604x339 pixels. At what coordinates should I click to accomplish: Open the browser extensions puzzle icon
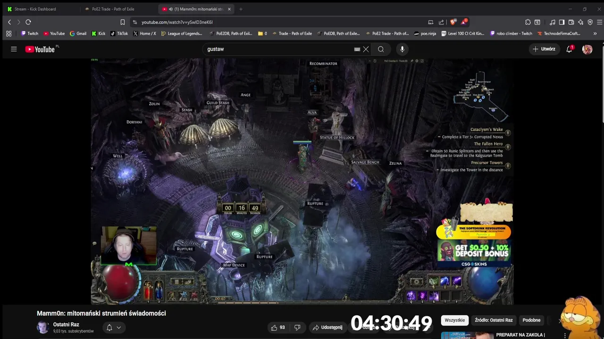click(528, 22)
